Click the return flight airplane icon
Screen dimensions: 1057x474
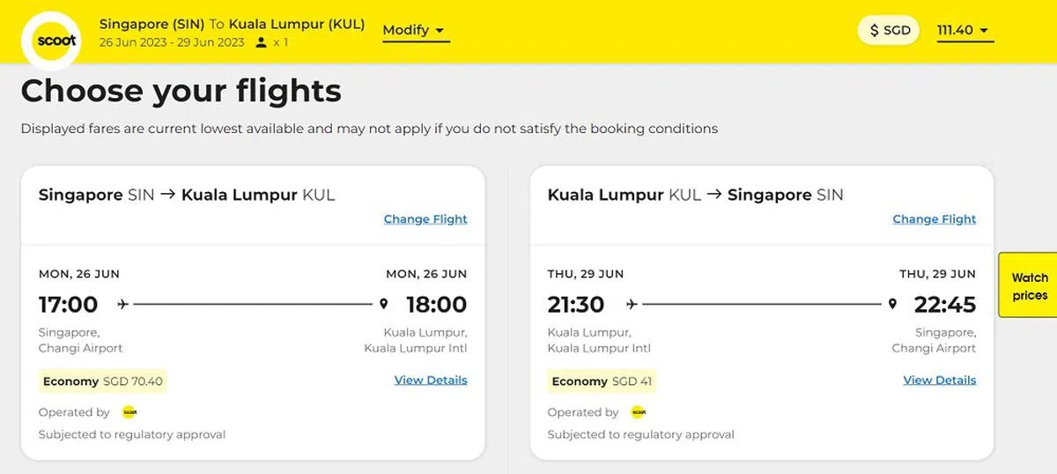[x=632, y=305]
